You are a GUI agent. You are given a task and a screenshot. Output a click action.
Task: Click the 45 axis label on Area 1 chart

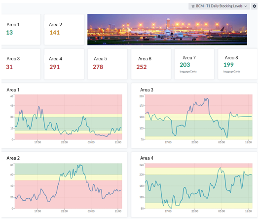[12, 106]
